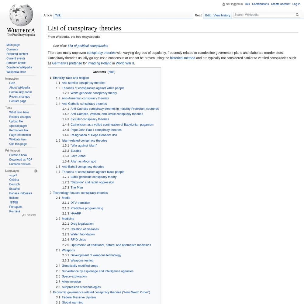The height and width of the screenshot is (304, 304).
Task: Open the sidebar Contents link
Action: point(12,50)
